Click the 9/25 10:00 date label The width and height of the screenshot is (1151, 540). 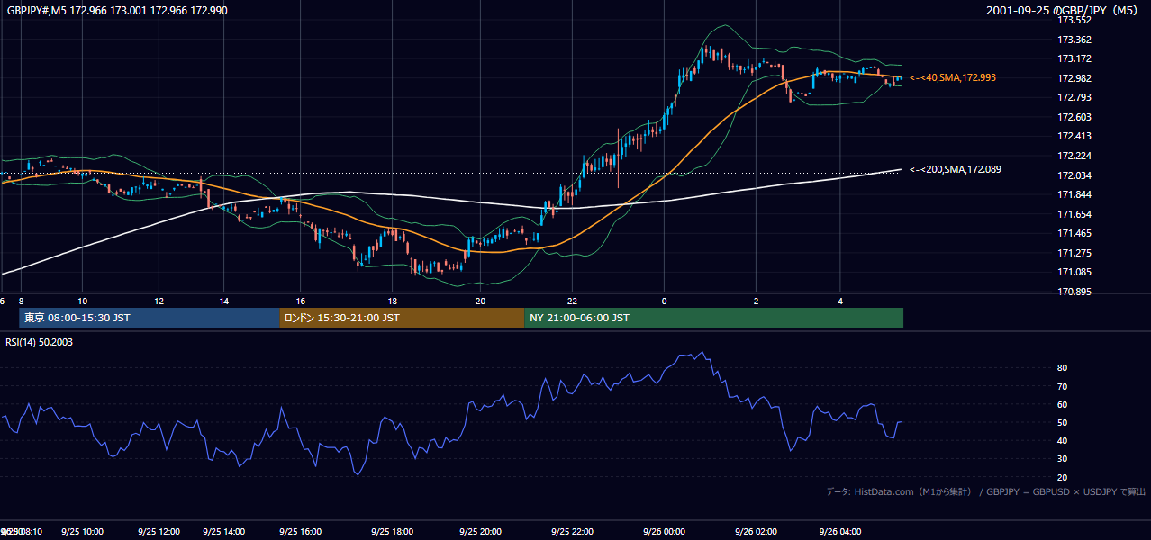click(82, 532)
